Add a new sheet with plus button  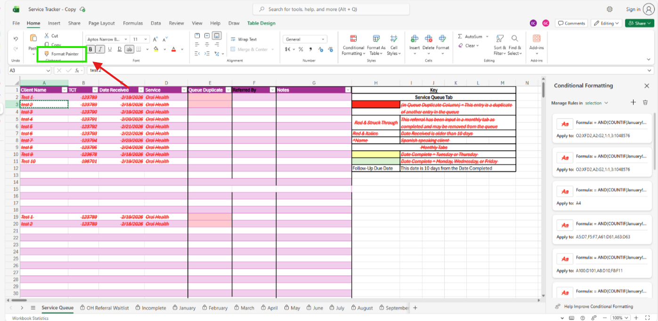point(415,308)
